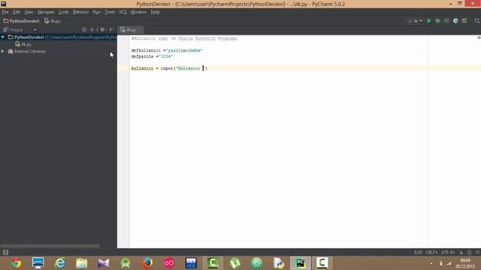This screenshot has width=481, height=270.
Task: Run with coverage using the shield icon
Action: pyautogui.click(x=446, y=21)
